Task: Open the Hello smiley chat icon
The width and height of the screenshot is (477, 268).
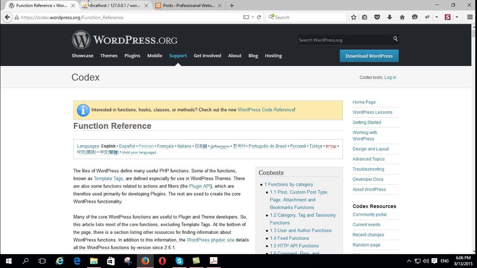Action: click(x=415, y=17)
